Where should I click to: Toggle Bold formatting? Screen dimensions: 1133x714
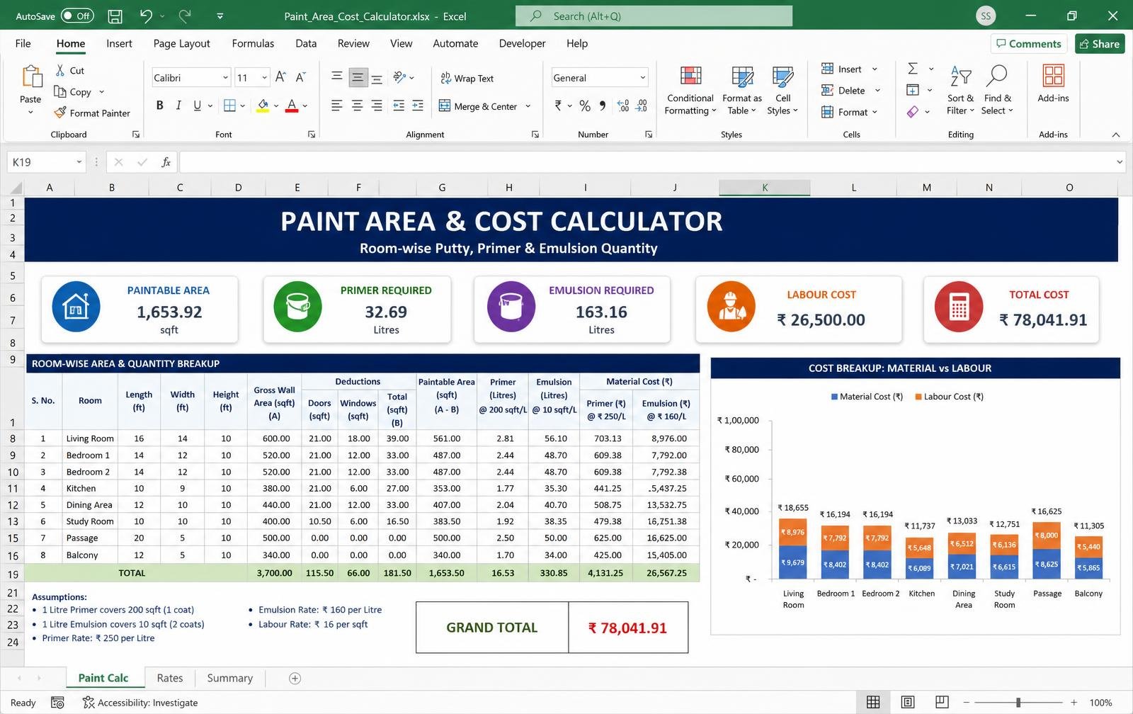pos(160,106)
